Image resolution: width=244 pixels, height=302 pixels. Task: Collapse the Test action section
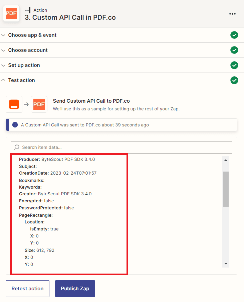point(22,80)
